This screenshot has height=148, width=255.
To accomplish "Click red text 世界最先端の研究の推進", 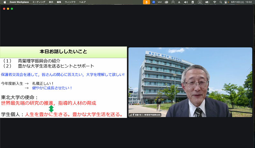I will (27, 103).
